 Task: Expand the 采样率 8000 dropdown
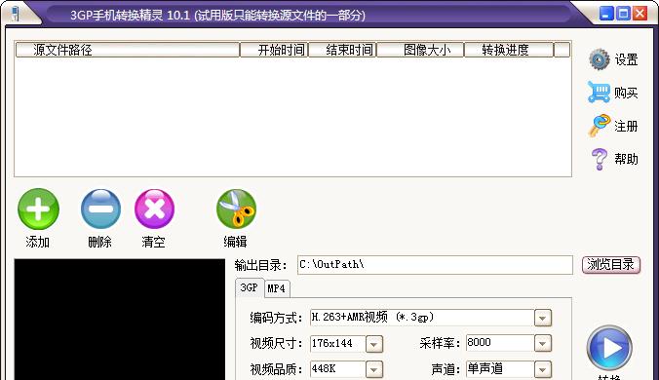543,343
